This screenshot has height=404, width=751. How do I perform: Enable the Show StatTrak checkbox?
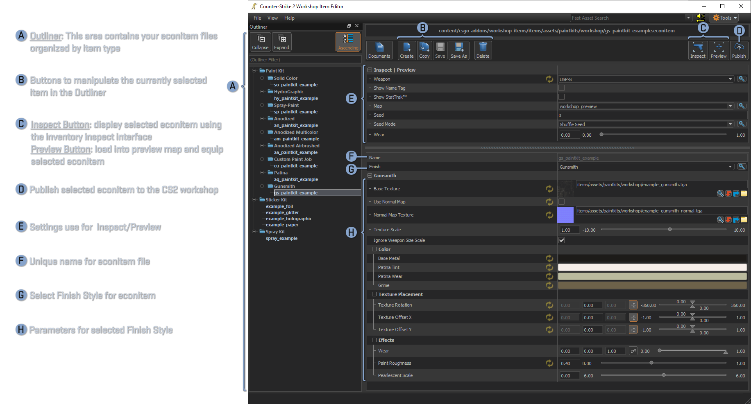[561, 97]
